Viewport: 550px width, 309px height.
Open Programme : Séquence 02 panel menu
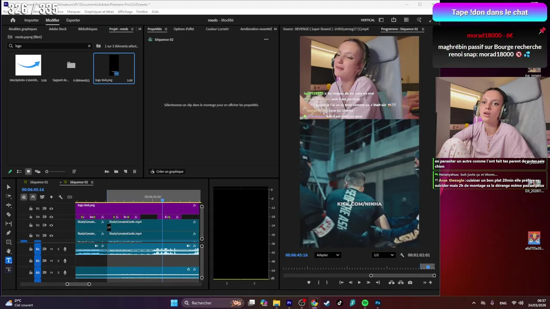click(x=423, y=29)
